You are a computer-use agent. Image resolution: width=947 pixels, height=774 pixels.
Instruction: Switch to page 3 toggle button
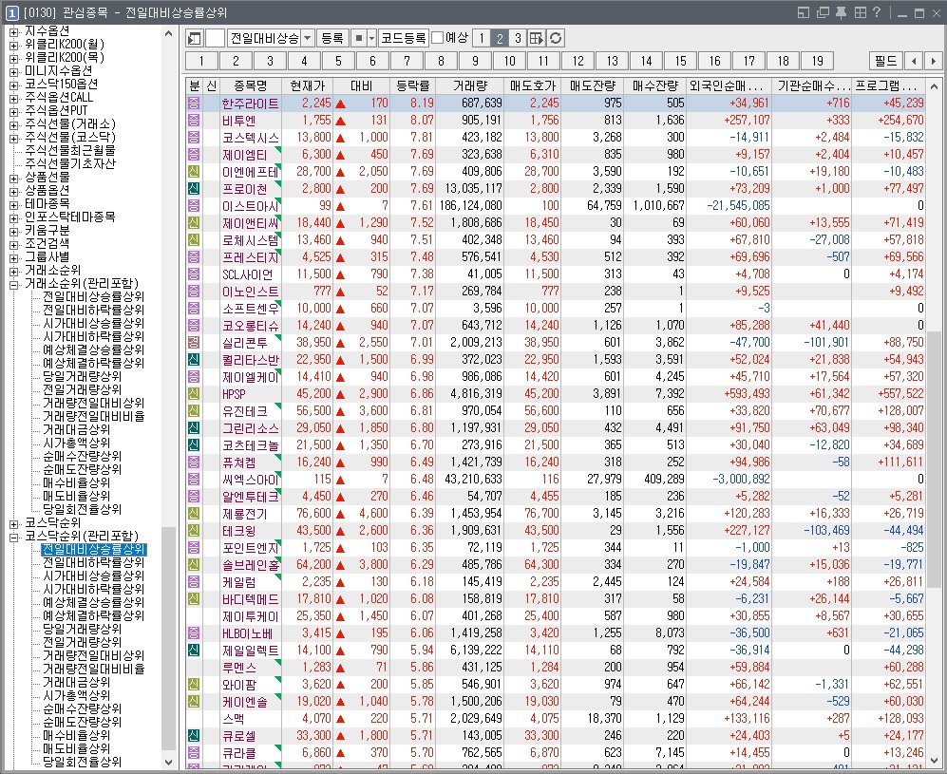pos(518,39)
